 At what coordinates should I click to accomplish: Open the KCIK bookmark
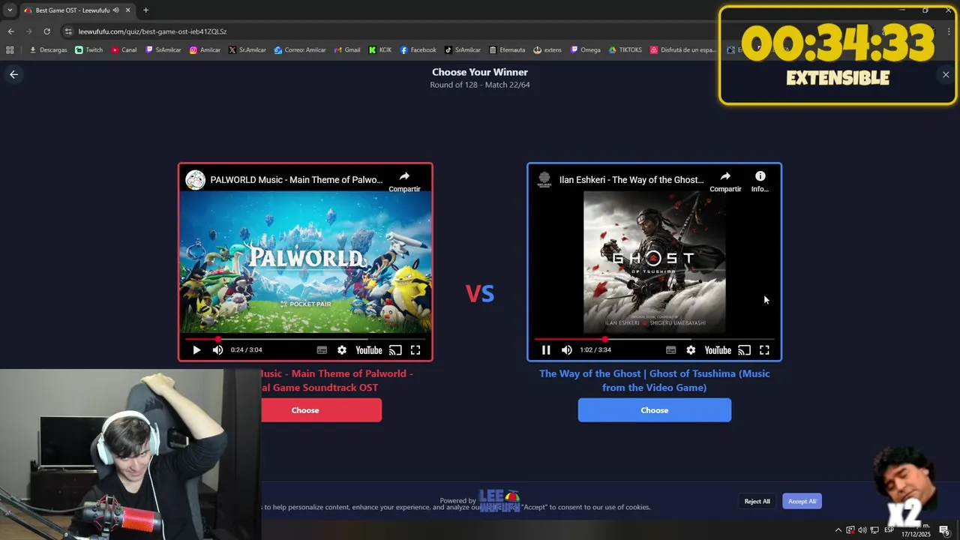pos(380,50)
